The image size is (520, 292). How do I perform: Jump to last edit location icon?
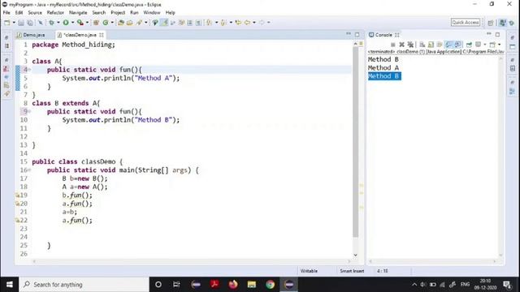pos(238,23)
